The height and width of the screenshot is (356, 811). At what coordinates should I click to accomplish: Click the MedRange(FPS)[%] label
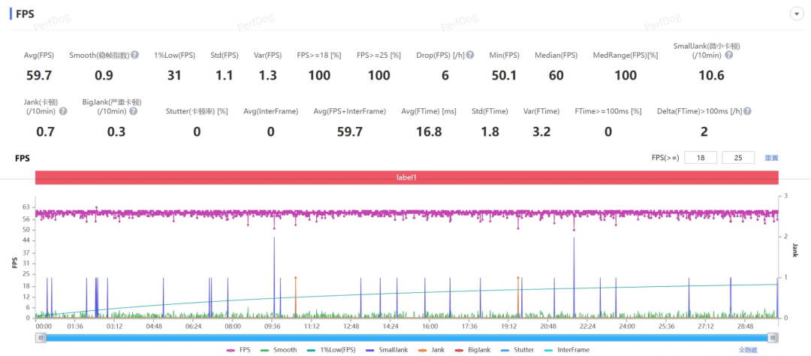[x=626, y=55]
